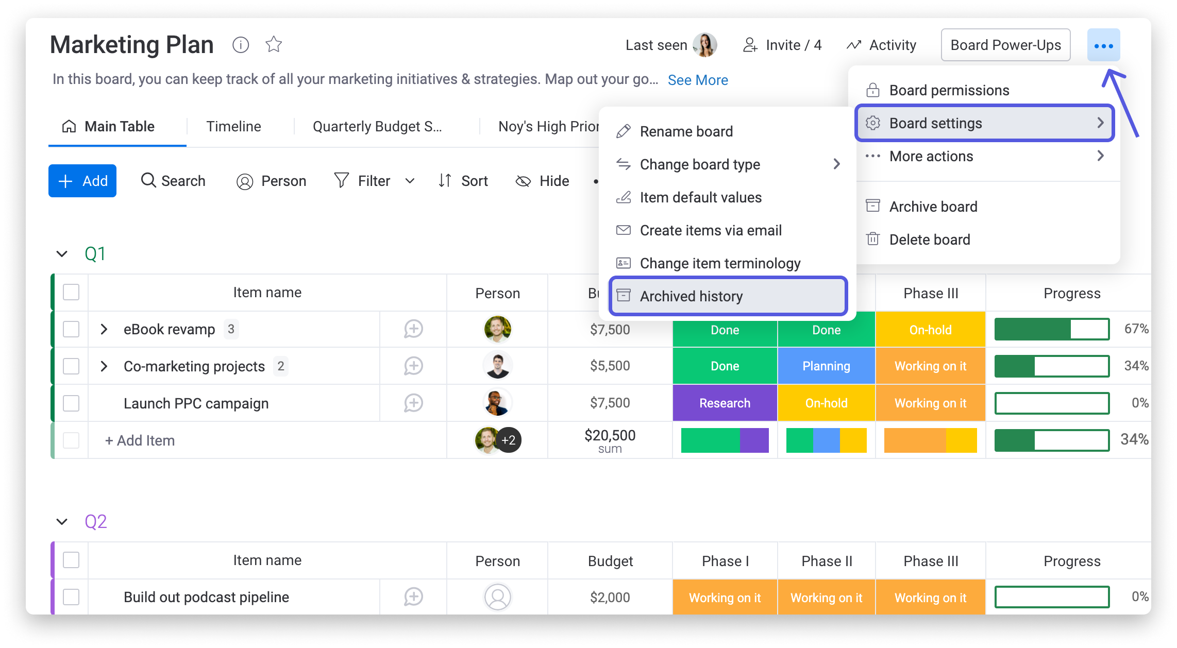Screen dimensions: 1177x648
Task: Click See More in board description
Action: (698, 80)
